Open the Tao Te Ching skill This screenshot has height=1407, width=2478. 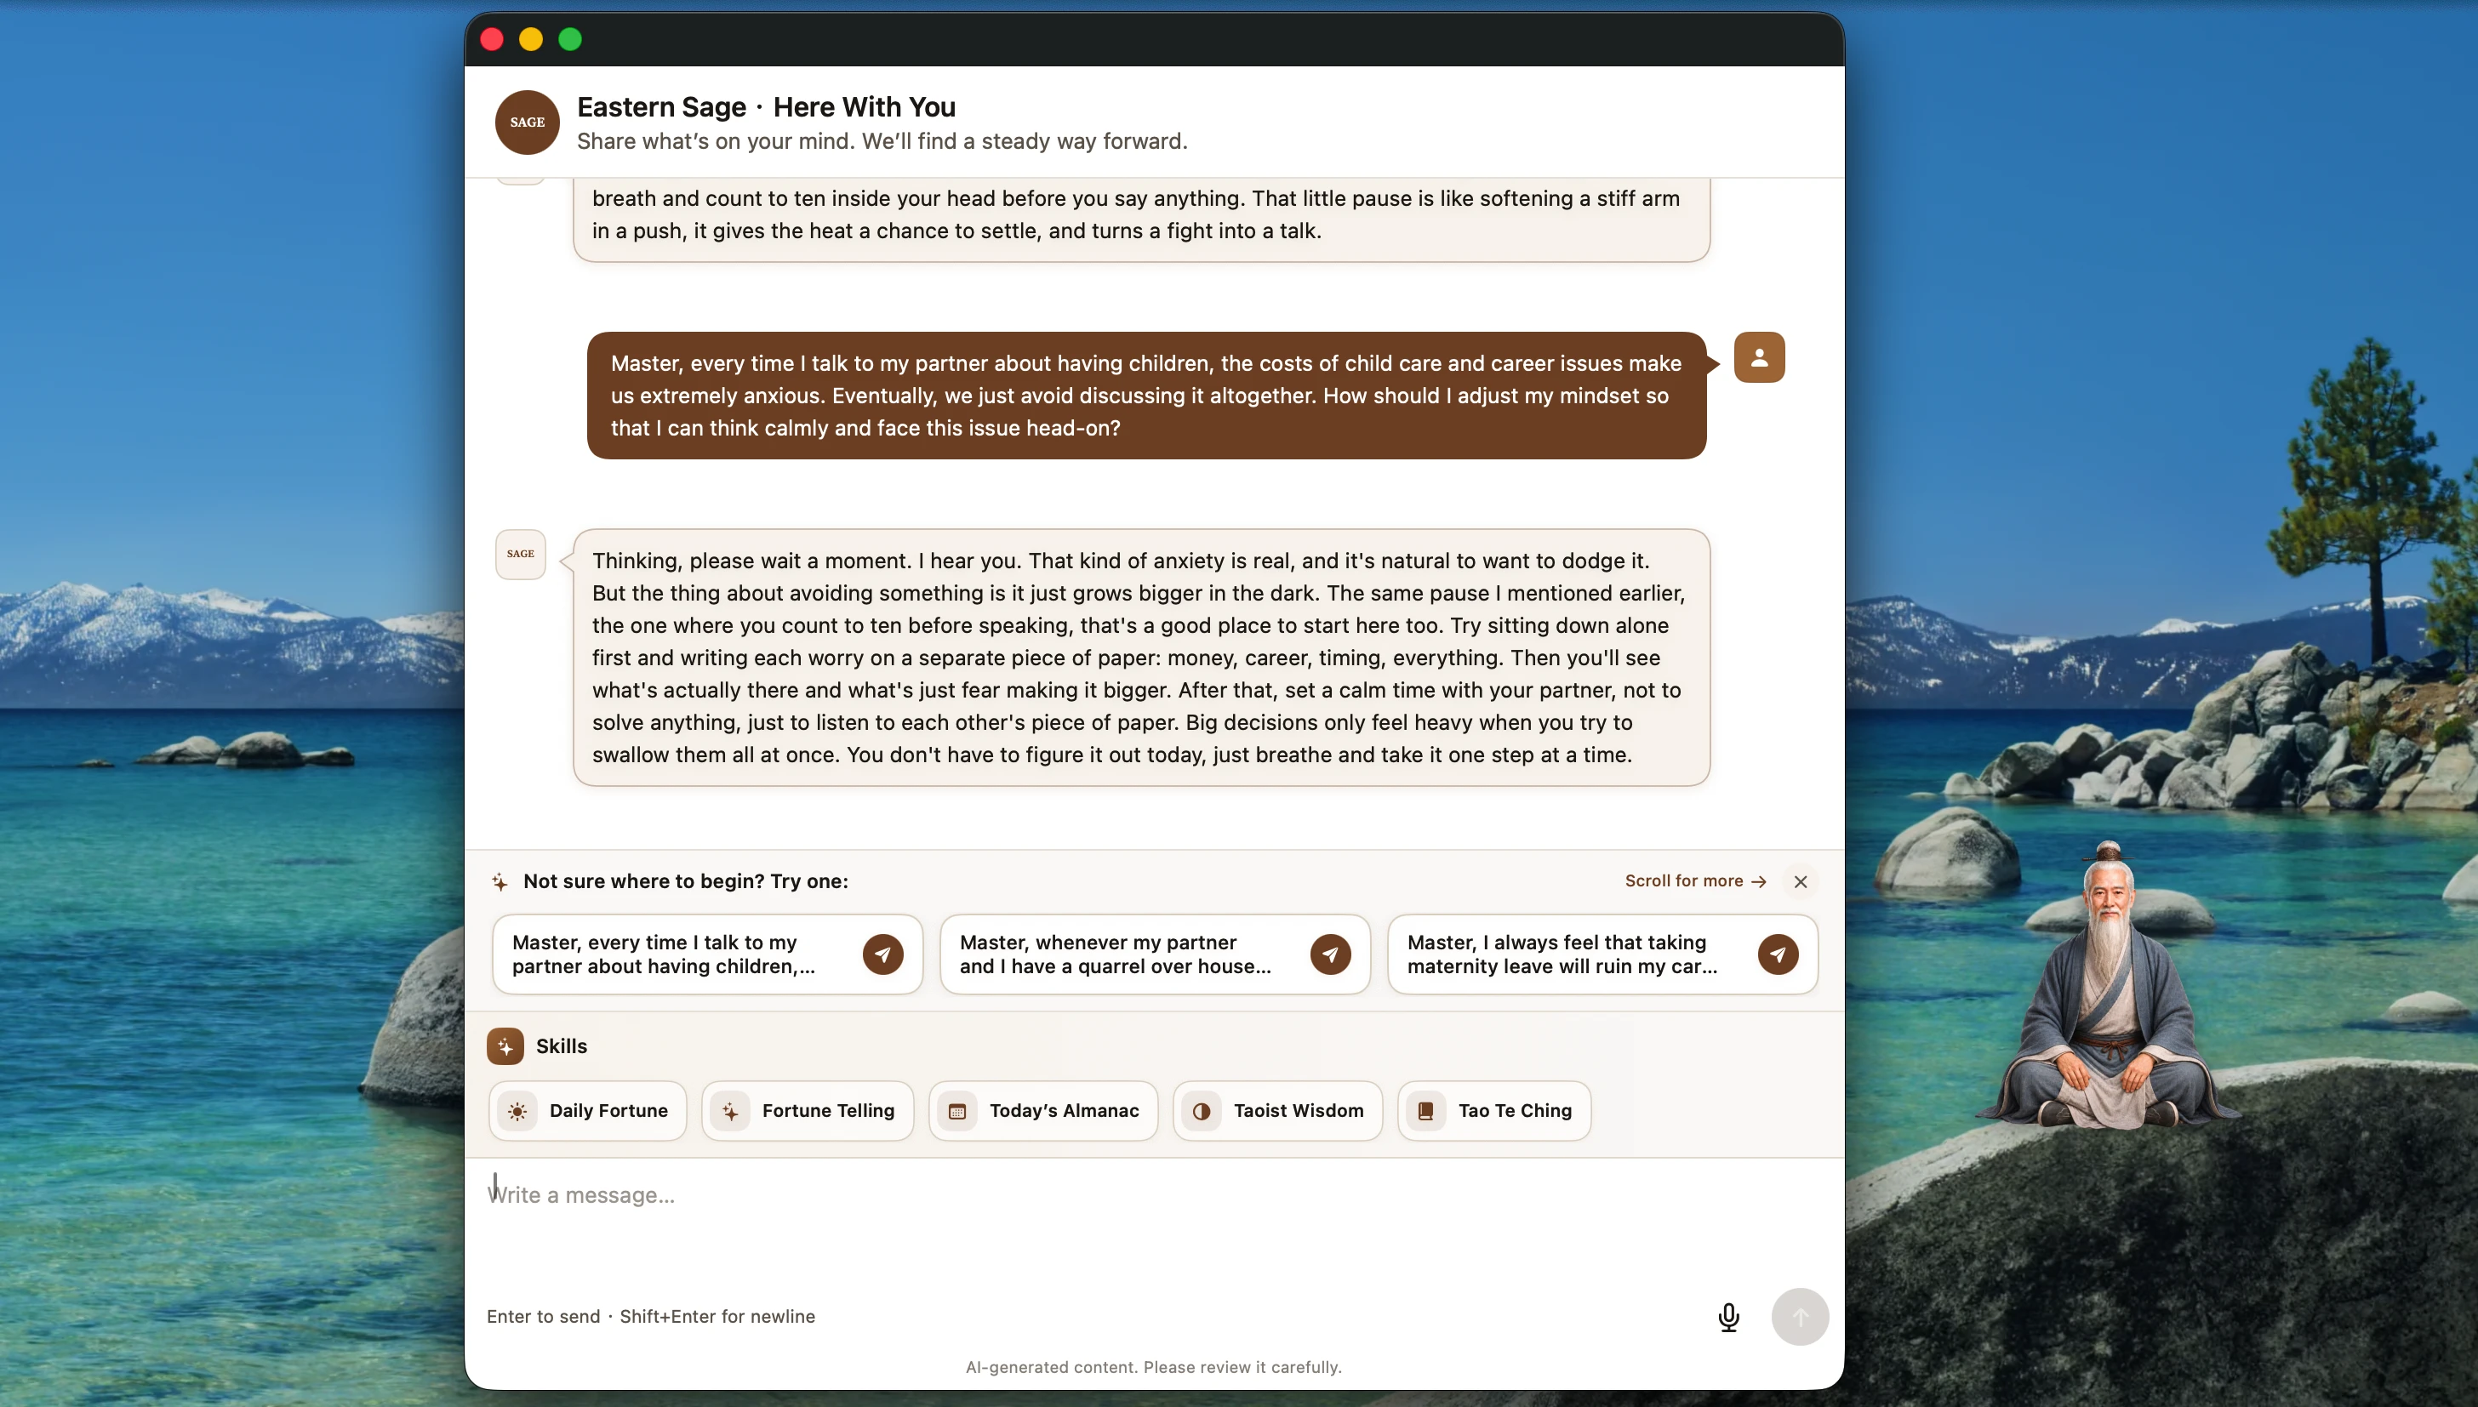pyautogui.click(x=1494, y=1110)
